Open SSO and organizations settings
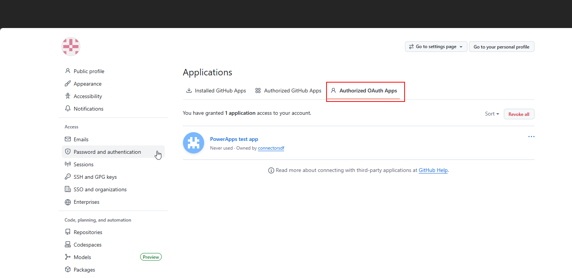Image resolution: width=572 pixels, height=278 pixels. pyautogui.click(x=113, y=189)
